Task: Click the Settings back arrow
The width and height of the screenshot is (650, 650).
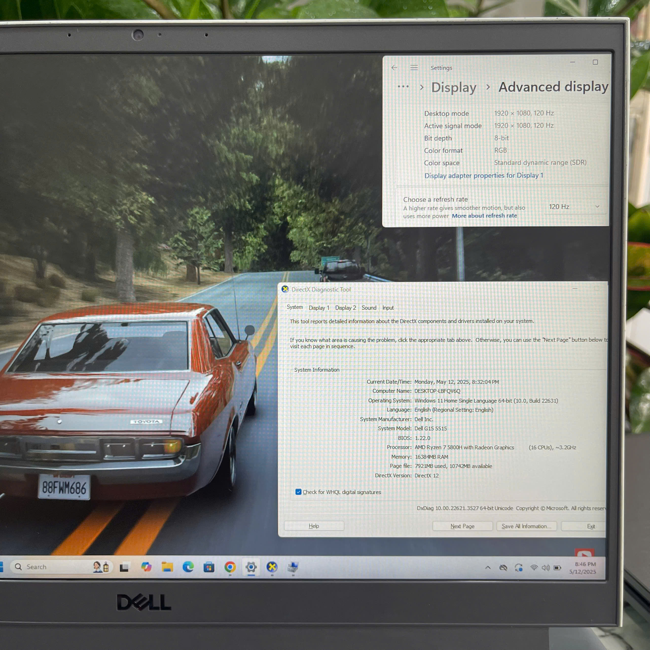Action: [x=394, y=68]
